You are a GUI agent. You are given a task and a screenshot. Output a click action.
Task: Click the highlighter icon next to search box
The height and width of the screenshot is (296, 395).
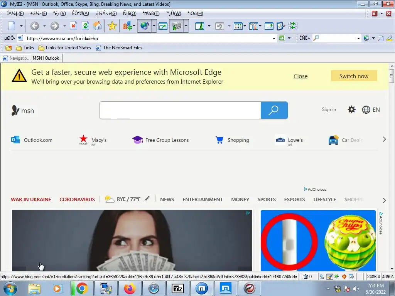390,38
